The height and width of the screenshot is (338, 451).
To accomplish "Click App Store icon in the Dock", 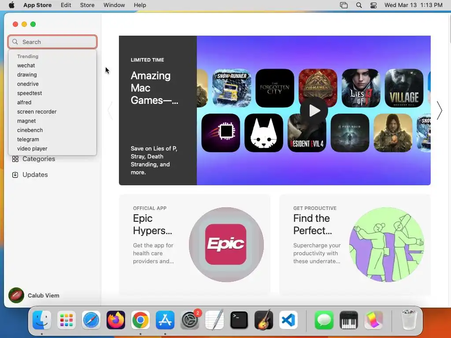I will point(165,320).
